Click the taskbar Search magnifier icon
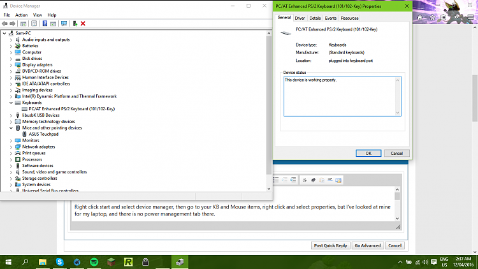 click(x=25, y=262)
